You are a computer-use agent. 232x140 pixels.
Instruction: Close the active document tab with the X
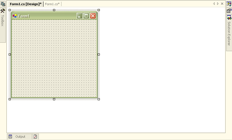[222, 3]
